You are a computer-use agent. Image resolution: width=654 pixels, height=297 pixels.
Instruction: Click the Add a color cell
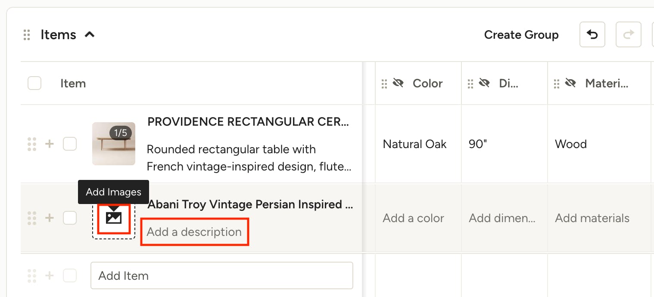coord(413,218)
